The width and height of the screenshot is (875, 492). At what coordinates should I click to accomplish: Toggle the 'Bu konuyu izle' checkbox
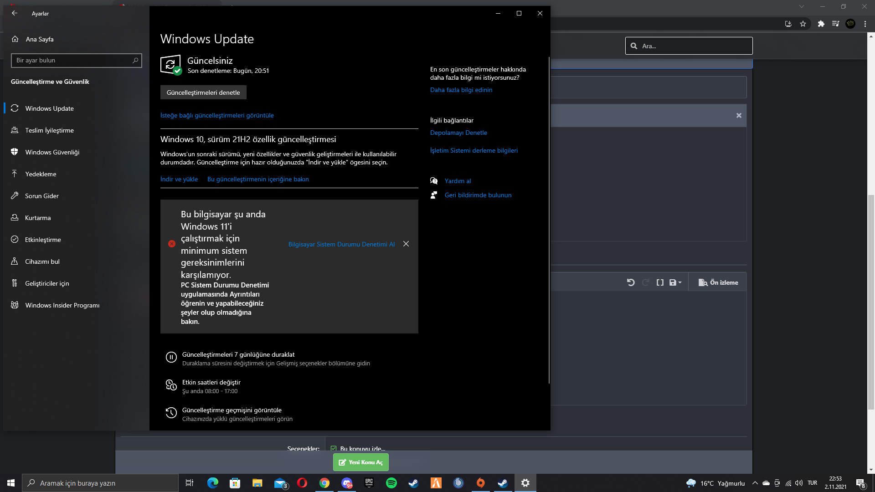334,448
